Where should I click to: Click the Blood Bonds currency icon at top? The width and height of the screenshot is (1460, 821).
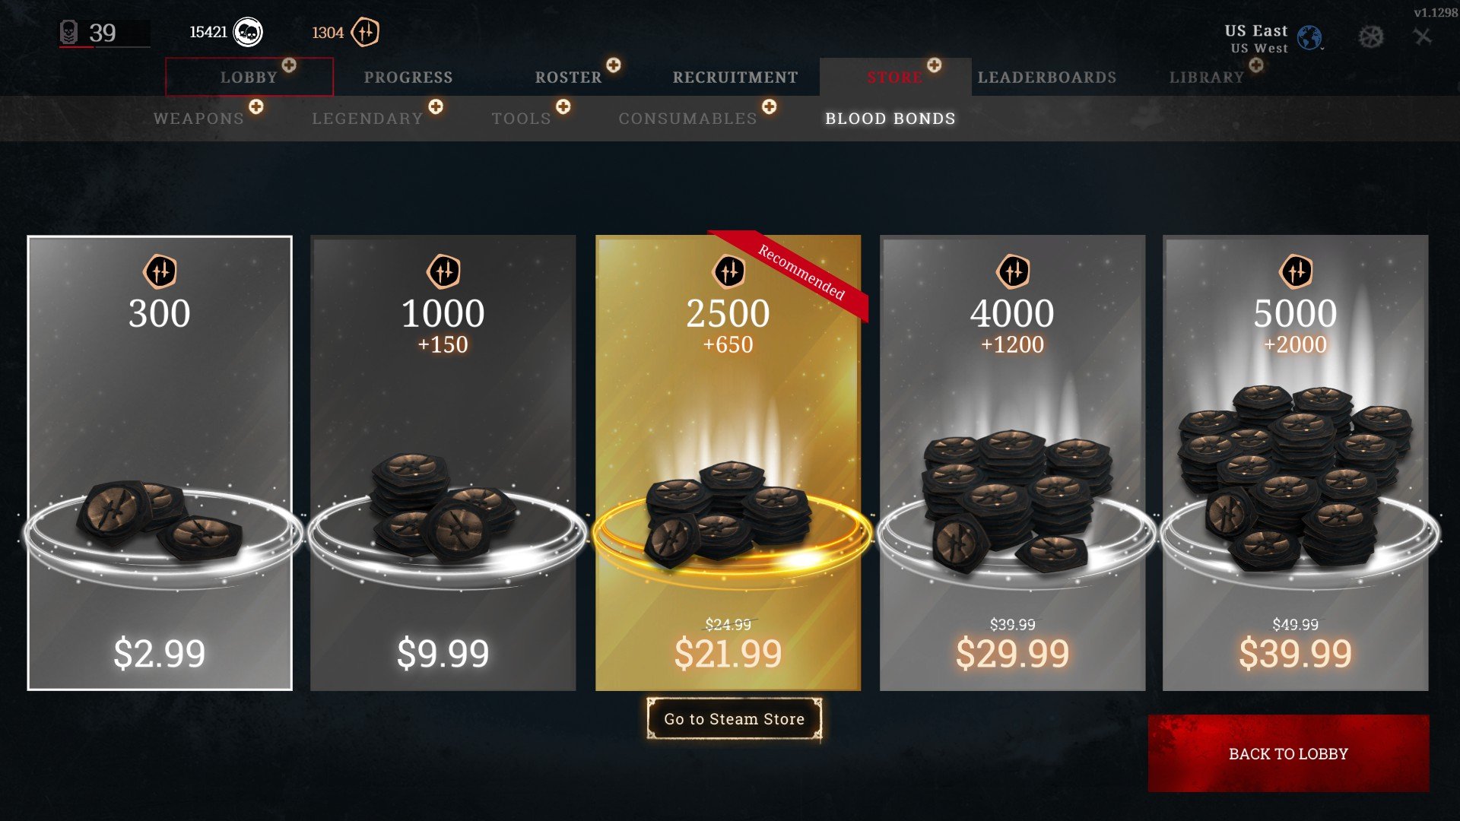click(x=365, y=33)
